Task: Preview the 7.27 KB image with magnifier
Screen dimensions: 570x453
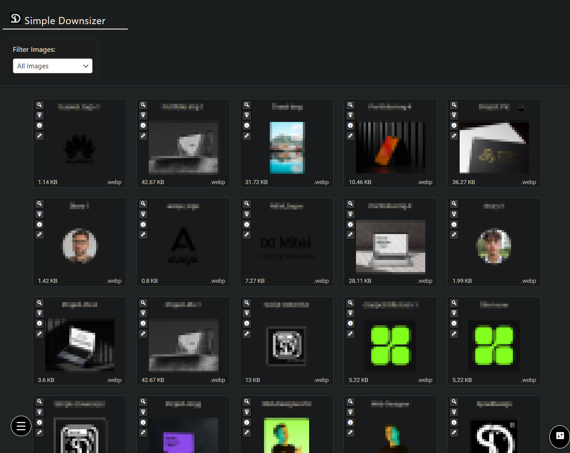Action: tap(247, 204)
